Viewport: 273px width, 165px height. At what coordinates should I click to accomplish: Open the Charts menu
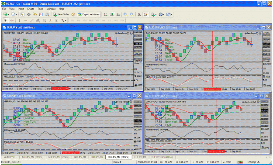pyautogui.click(x=31, y=9)
